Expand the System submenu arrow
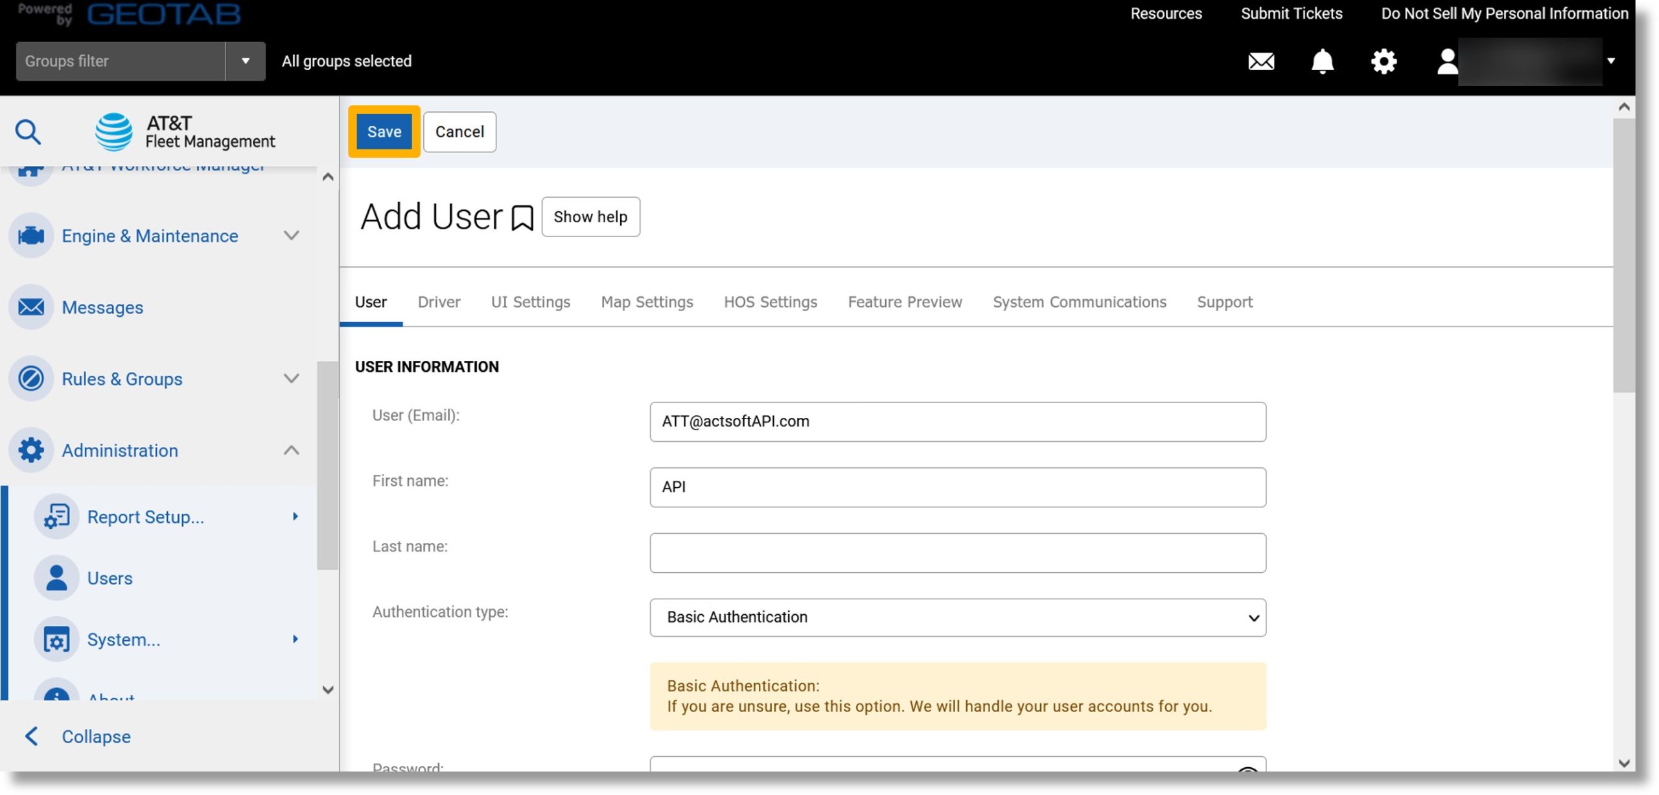Screen dimensions: 1659x795 tap(295, 639)
